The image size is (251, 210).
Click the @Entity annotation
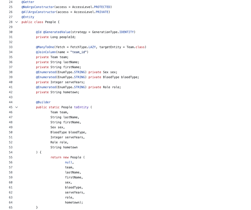pyautogui.click(x=28, y=17)
